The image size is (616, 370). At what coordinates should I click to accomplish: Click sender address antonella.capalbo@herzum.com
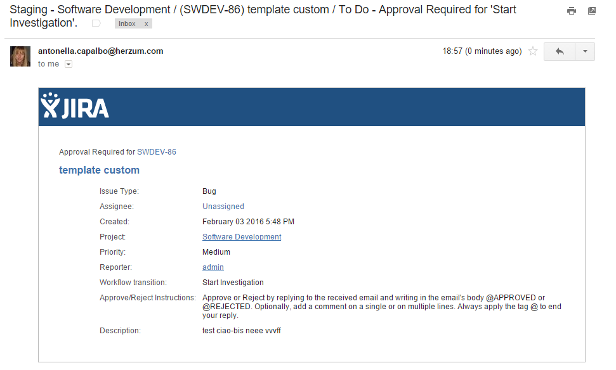pos(101,51)
